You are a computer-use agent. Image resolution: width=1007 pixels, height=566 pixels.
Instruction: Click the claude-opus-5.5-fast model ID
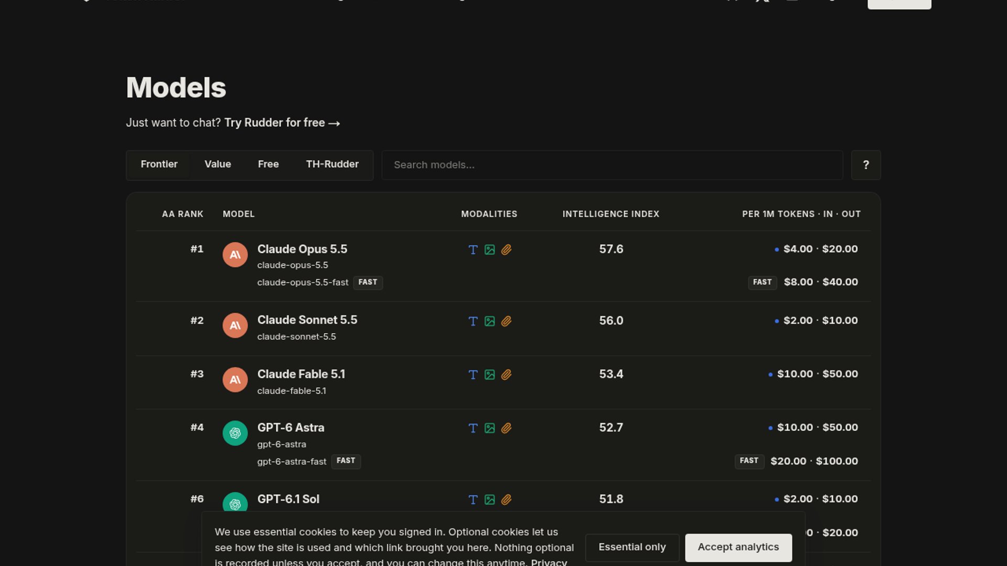point(303,282)
